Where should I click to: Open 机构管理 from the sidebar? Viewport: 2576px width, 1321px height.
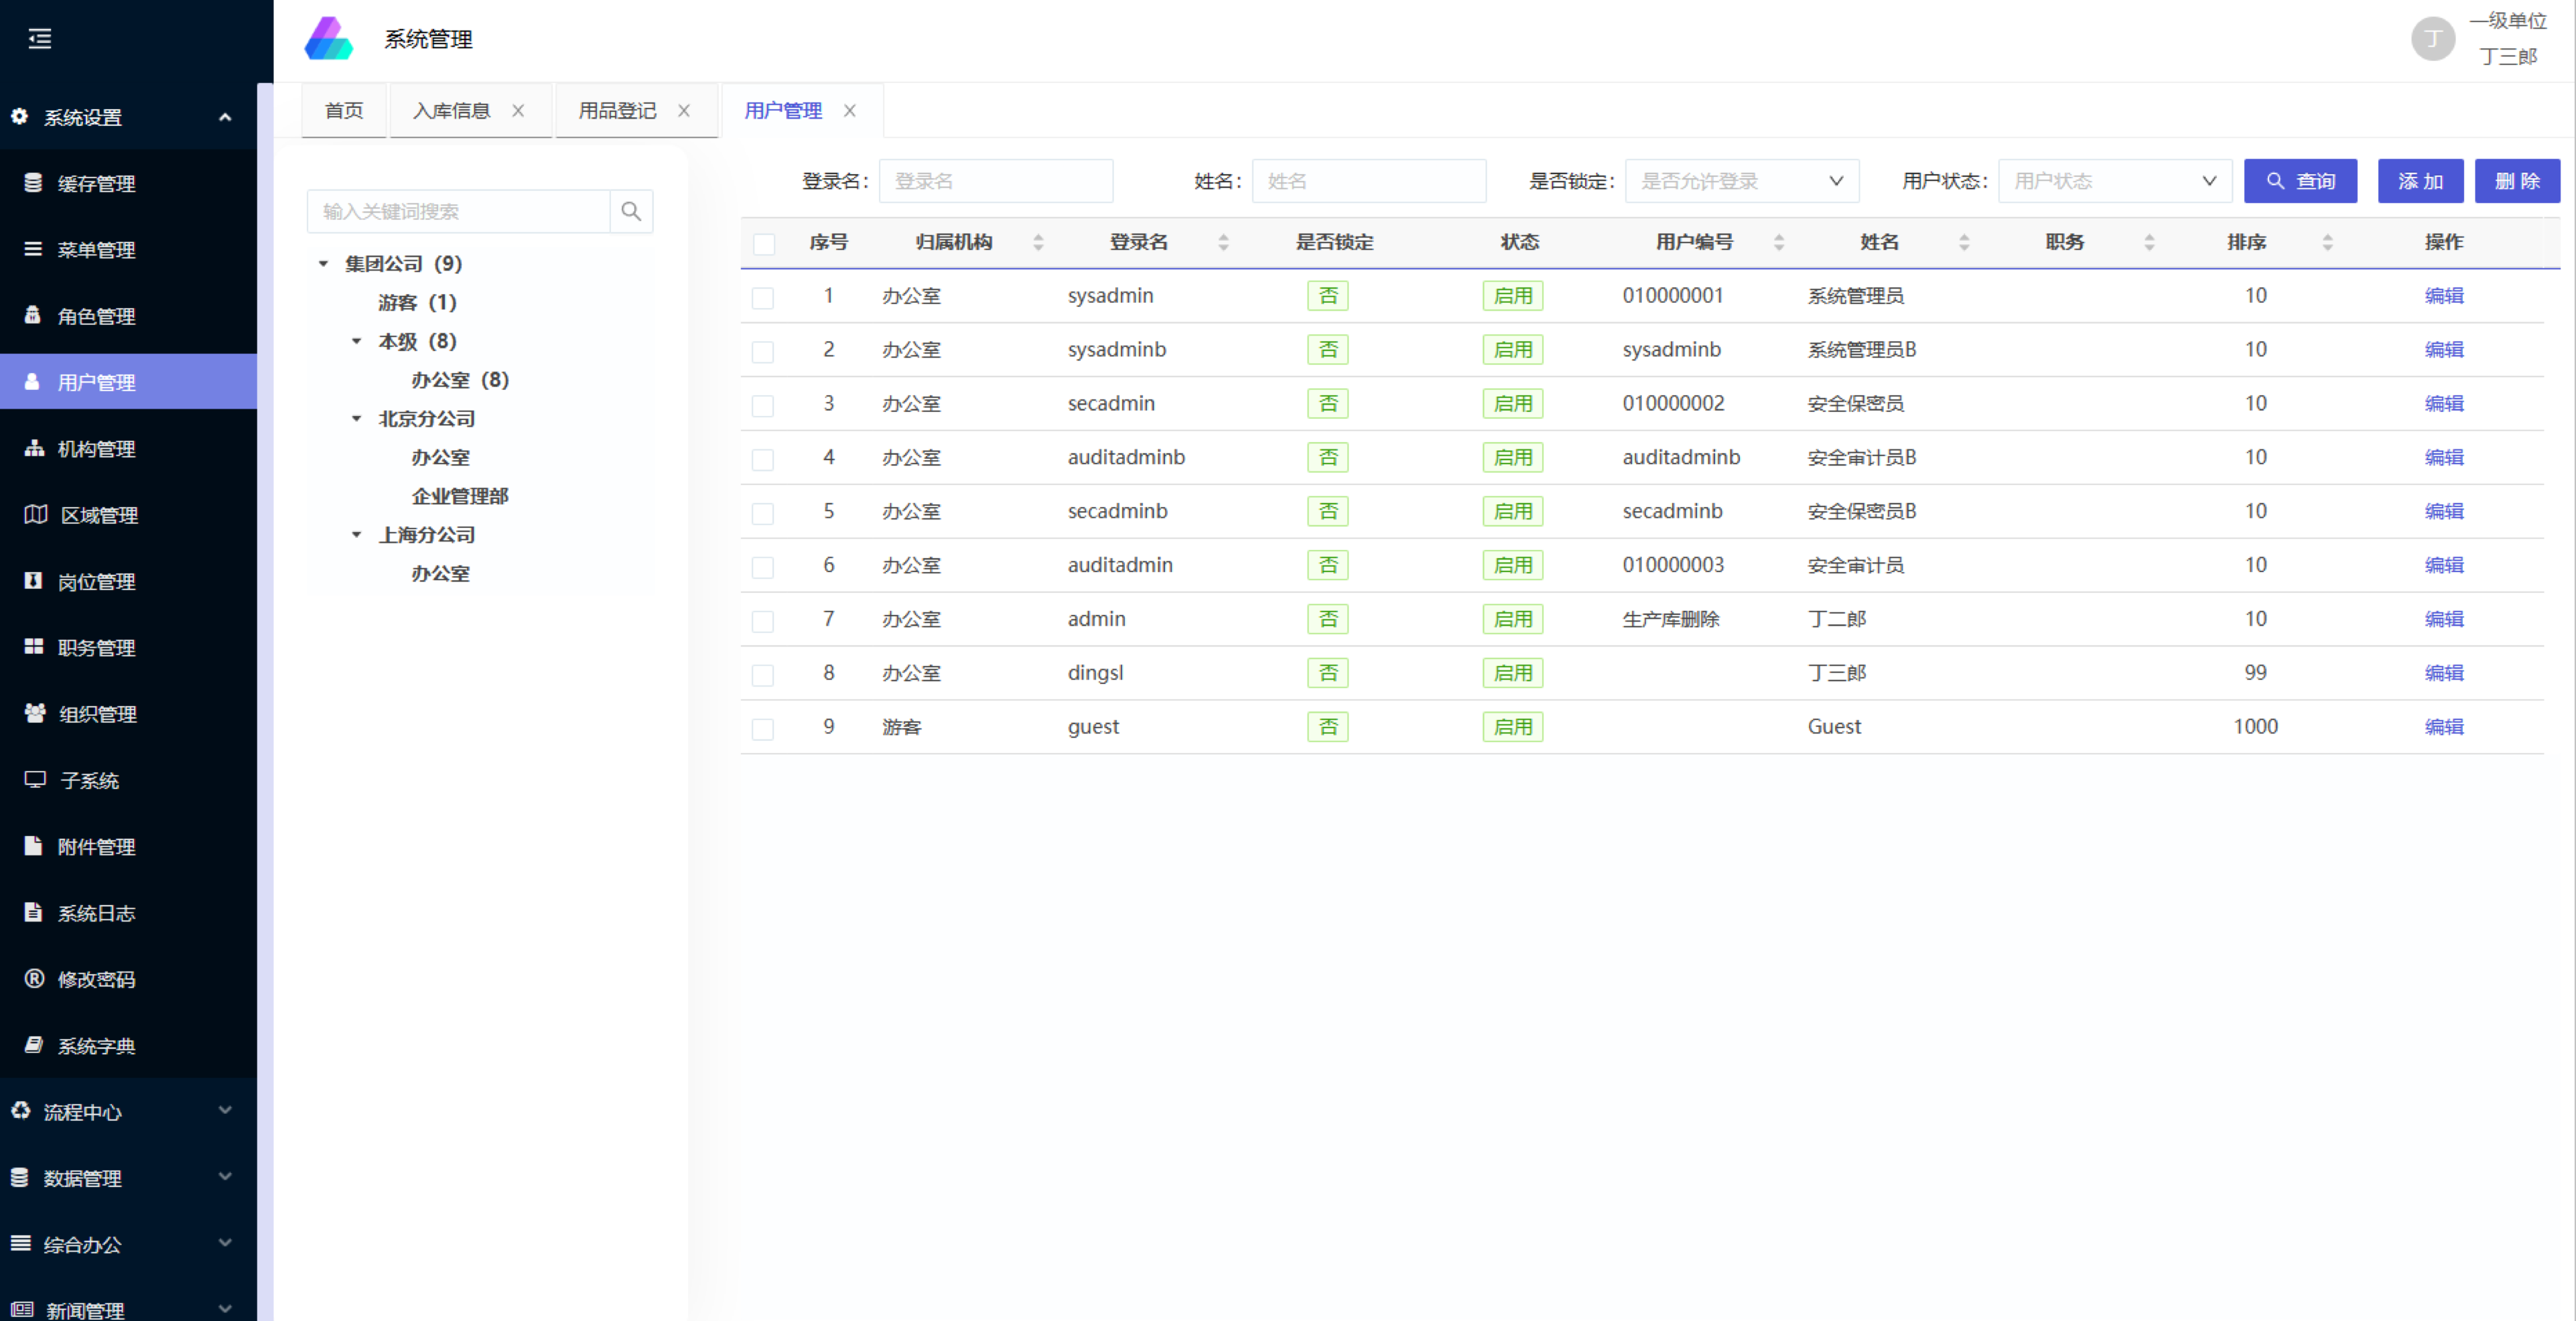(96, 449)
